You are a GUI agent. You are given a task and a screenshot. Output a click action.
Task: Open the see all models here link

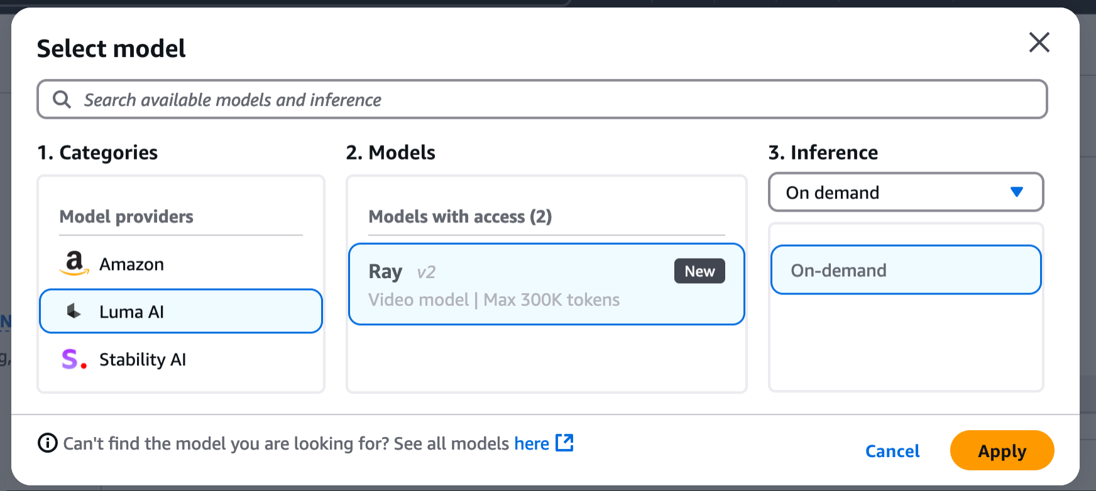coord(532,443)
